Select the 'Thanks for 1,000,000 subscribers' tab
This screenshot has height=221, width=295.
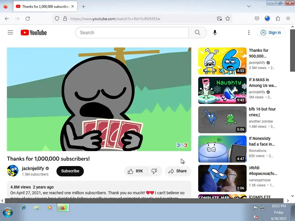pos(45,6)
